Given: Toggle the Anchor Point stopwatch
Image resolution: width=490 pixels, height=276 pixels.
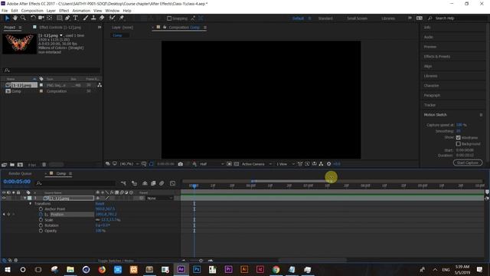Looking at the screenshot, I should (x=41, y=209).
